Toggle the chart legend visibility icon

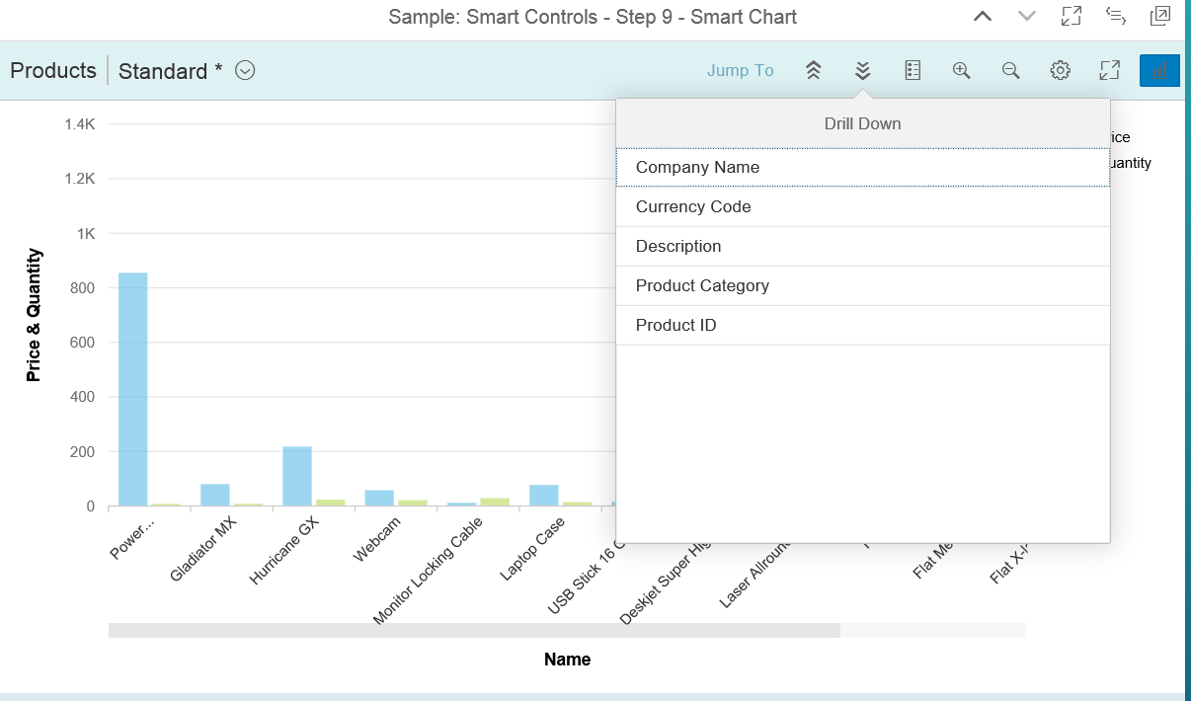click(913, 70)
